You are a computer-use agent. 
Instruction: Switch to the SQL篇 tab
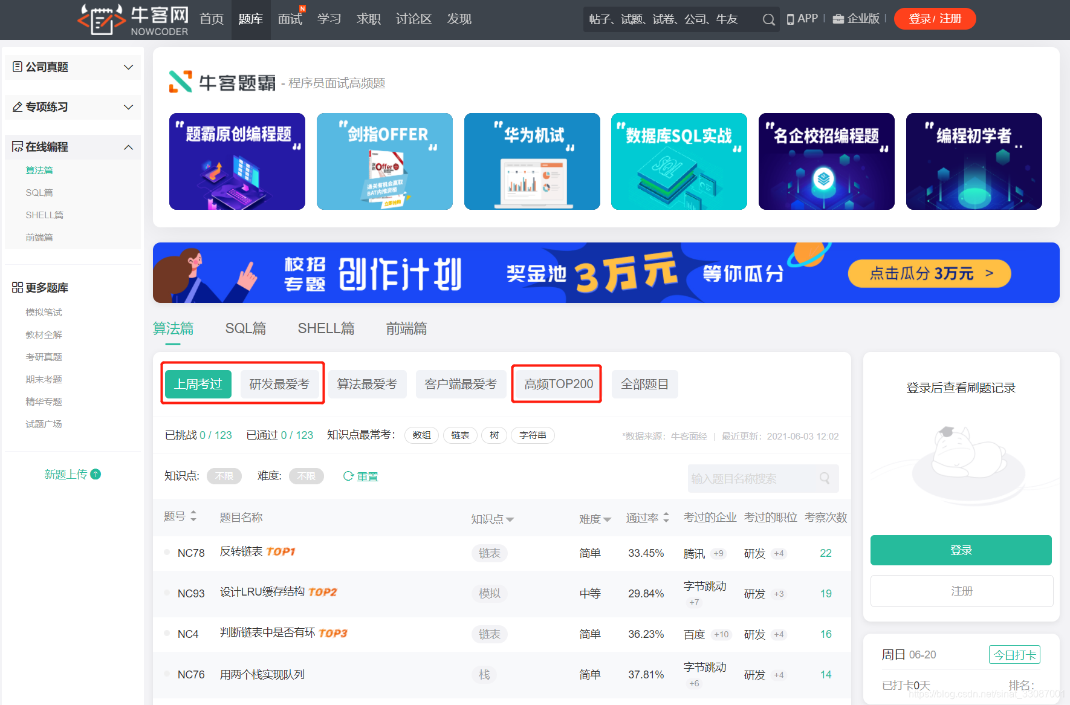245,328
